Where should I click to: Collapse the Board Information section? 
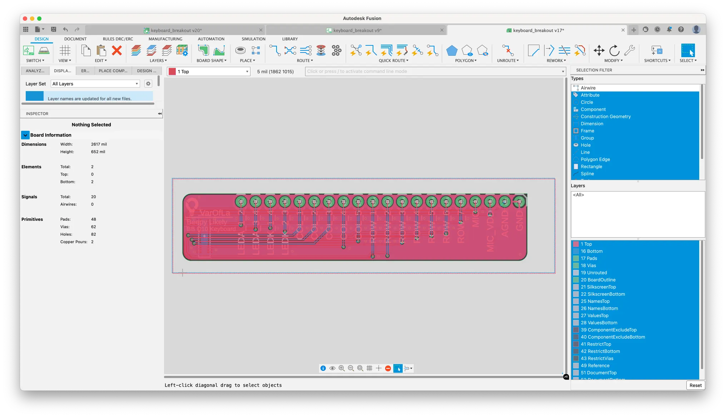[25, 135]
